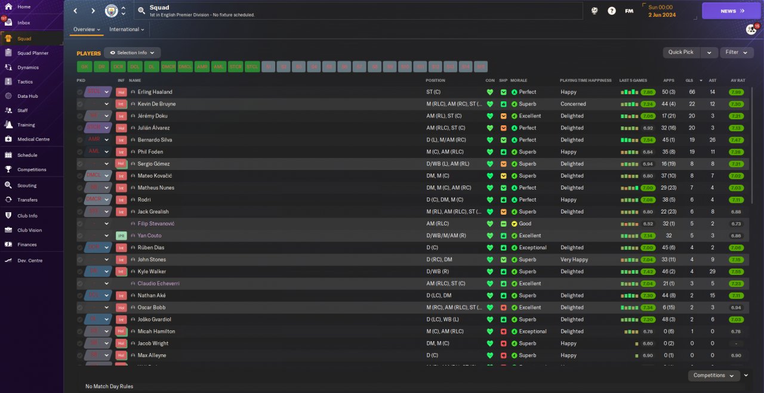Open the Tactics screen
The height and width of the screenshot is (393, 764).
click(x=25, y=82)
